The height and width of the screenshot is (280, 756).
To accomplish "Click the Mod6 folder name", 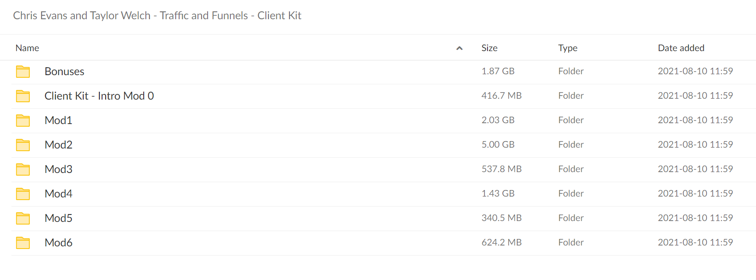I will tap(58, 243).
